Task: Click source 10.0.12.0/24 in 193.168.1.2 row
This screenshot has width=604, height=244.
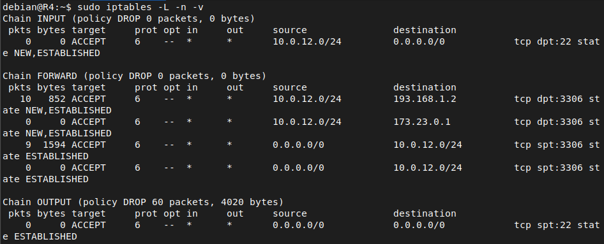Action: click(x=307, y=99)
